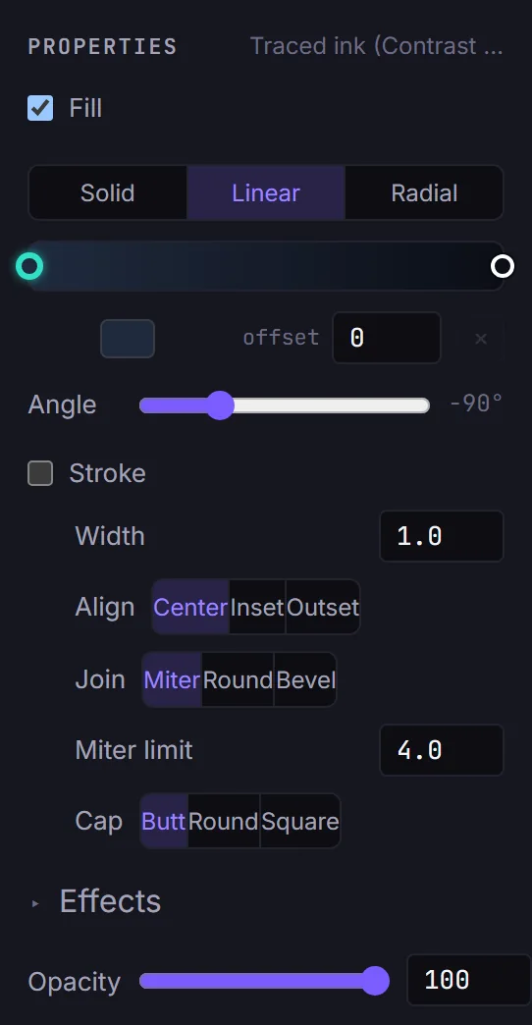The height and width of the screenshot is (1025, 532).
Task: Select the Linear gradient tab
Action: click(266, 192)
